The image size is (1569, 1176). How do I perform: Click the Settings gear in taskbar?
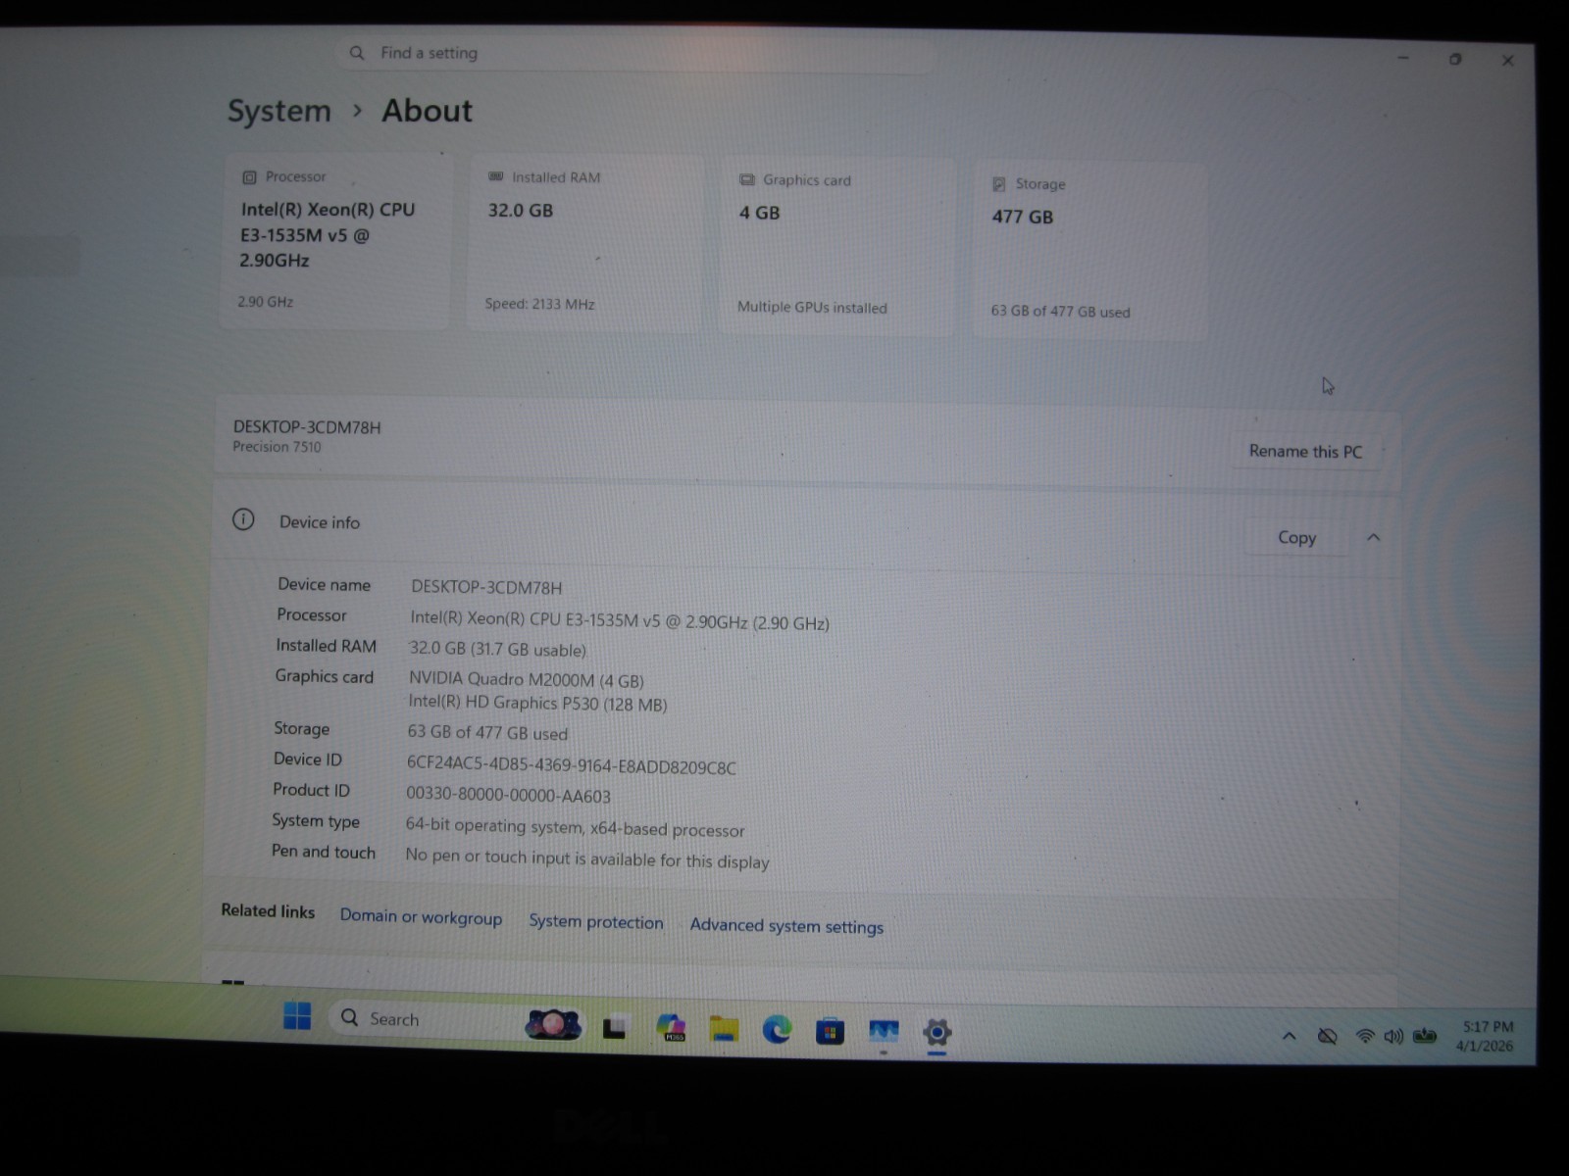coord(936,1032)
